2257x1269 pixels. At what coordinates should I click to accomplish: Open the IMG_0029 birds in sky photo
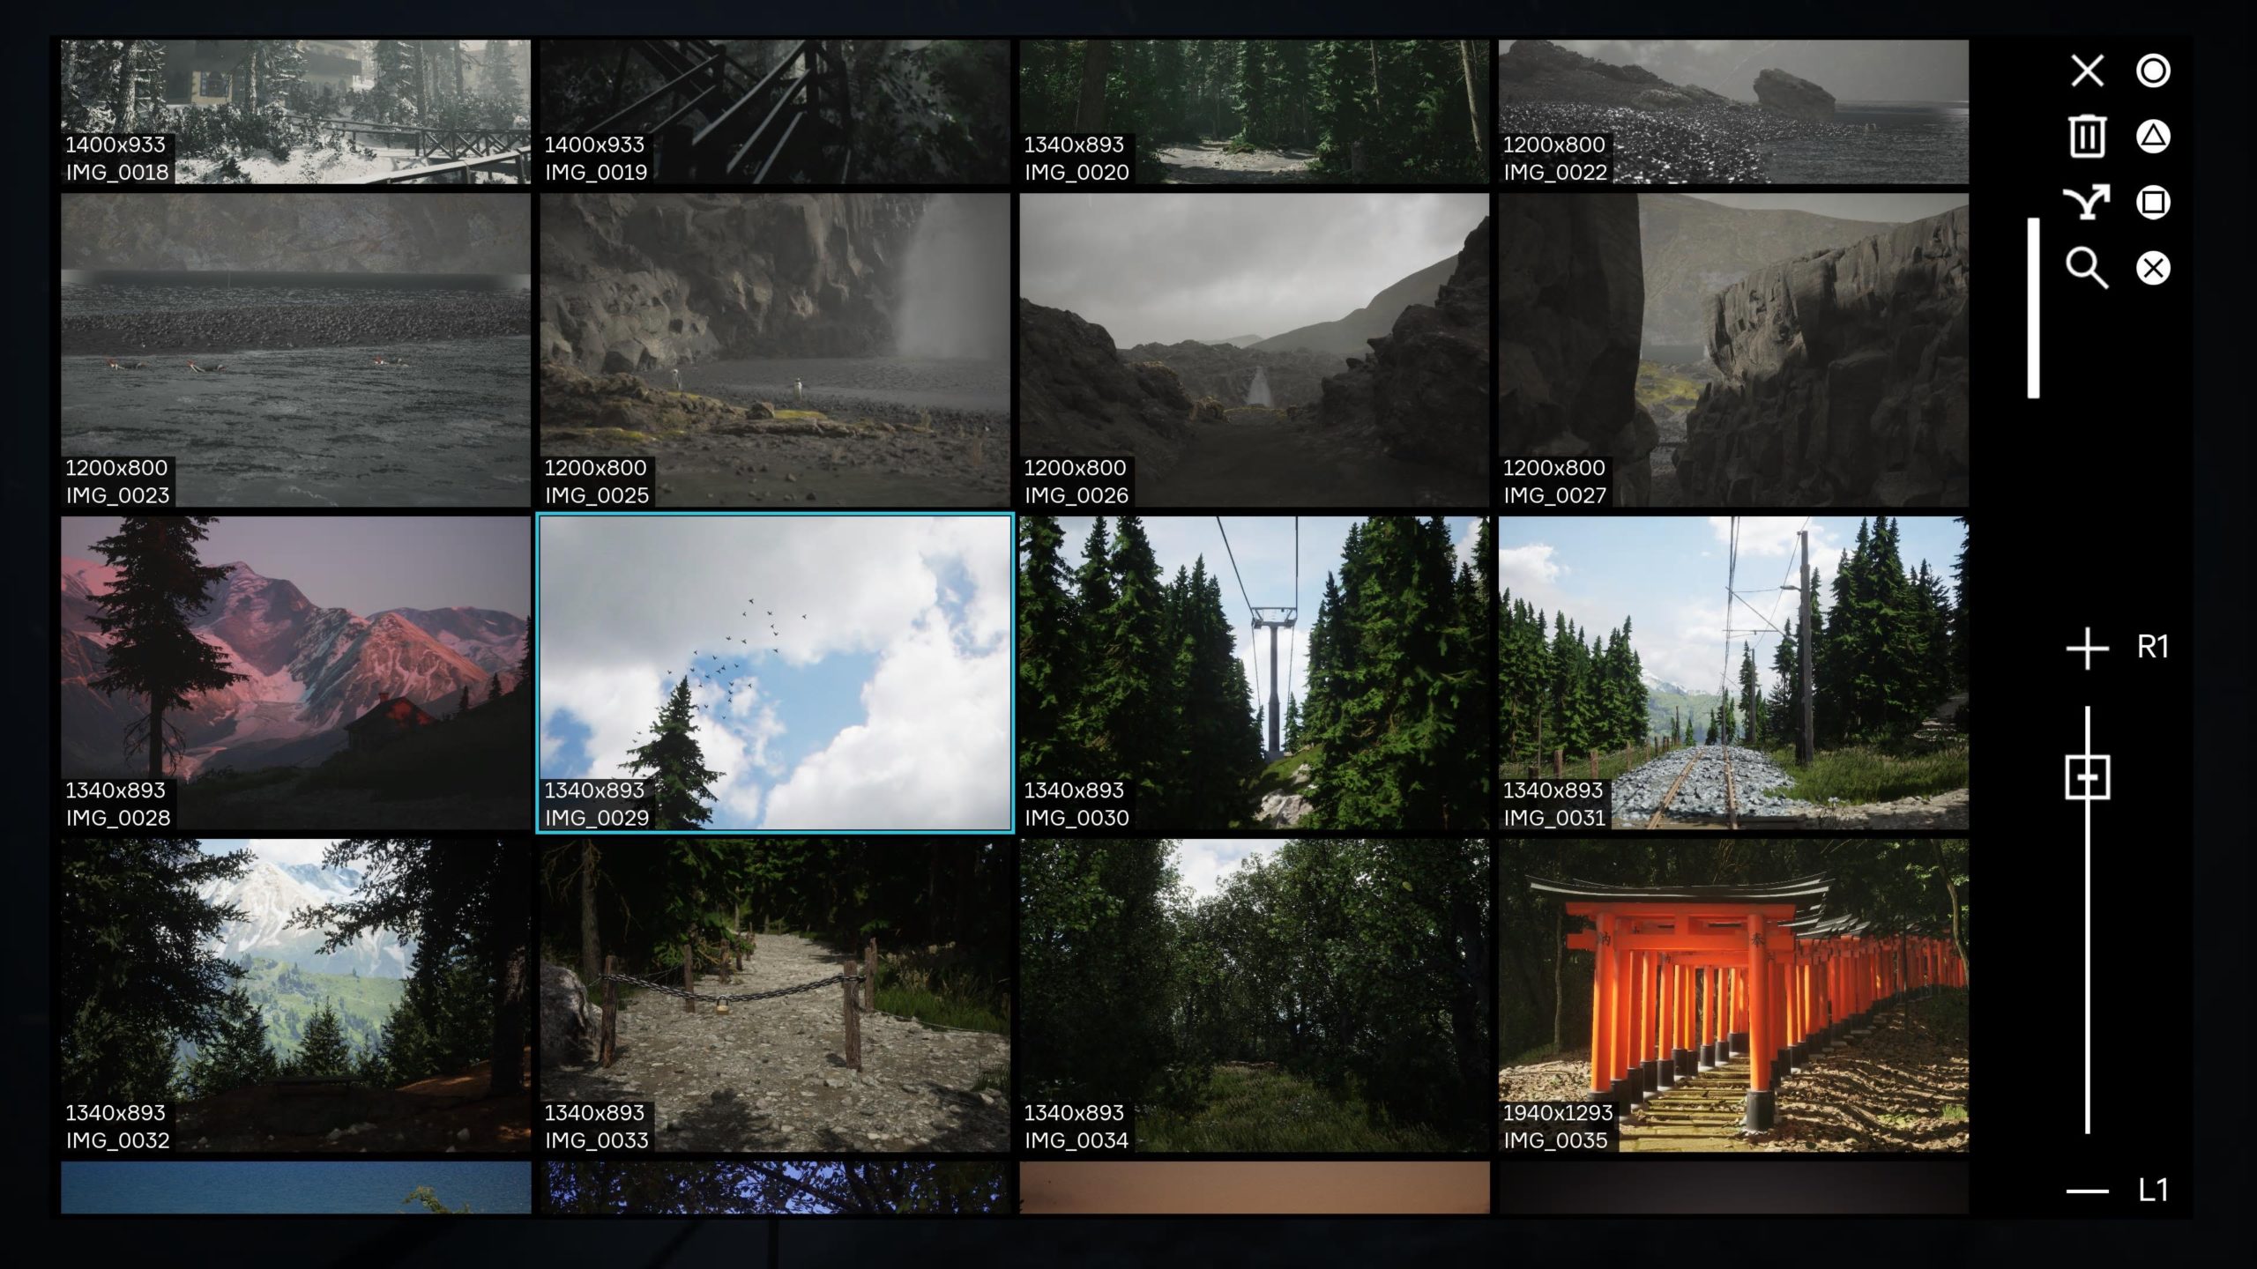tap(775, 672)
